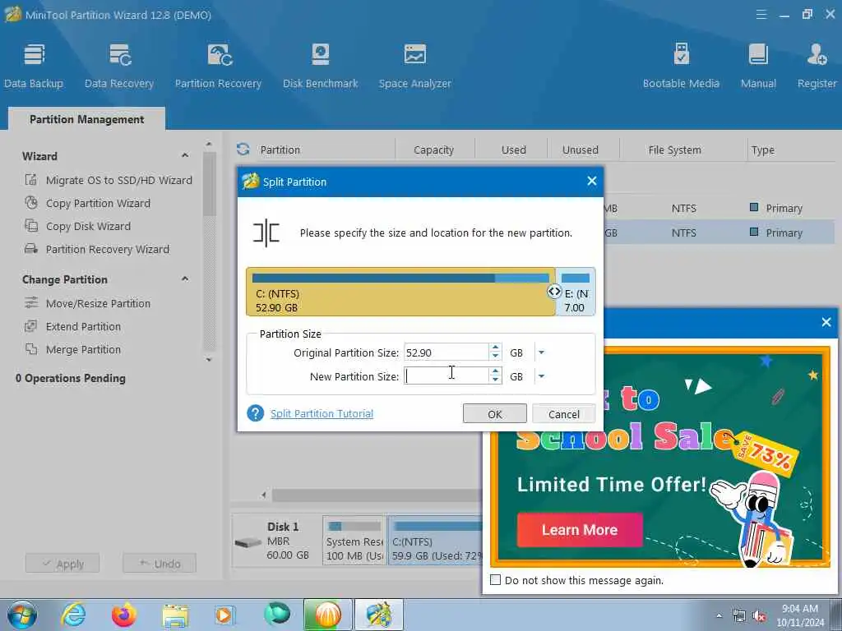Open the Data Backup tool

pos(33,66)
